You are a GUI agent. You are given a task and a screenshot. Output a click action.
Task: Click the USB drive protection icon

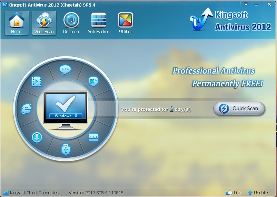tap(66, 149)
